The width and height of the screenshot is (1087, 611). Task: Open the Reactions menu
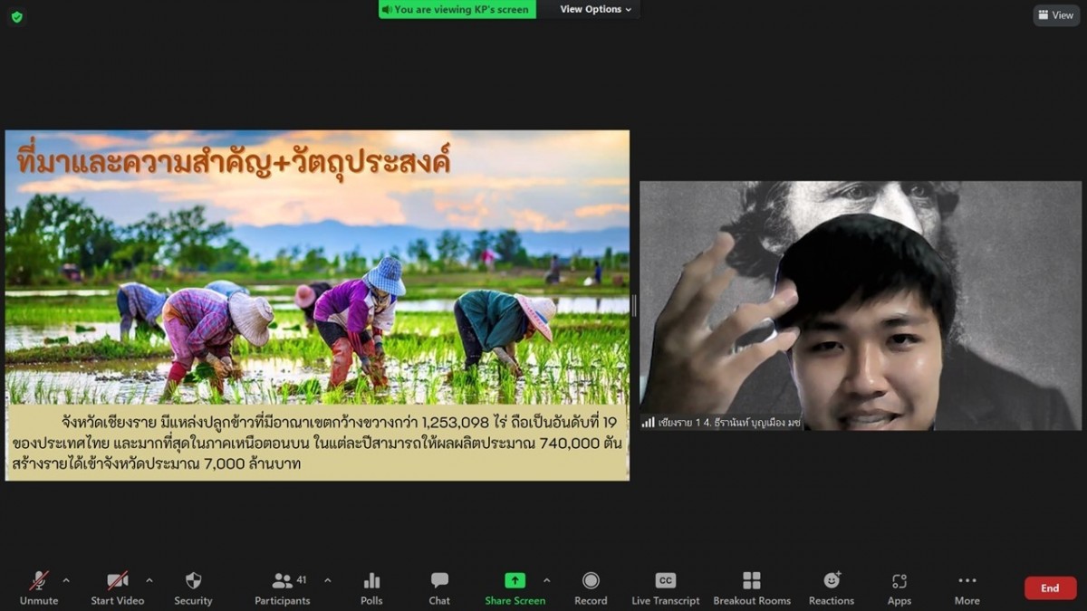832,588
